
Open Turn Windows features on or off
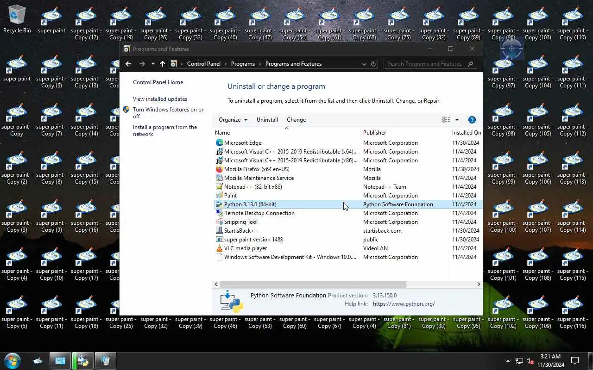coord(168,113)
